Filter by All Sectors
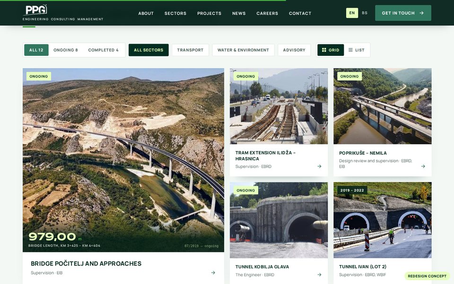Screen dimensions: 454x284 tap(148, 50)
